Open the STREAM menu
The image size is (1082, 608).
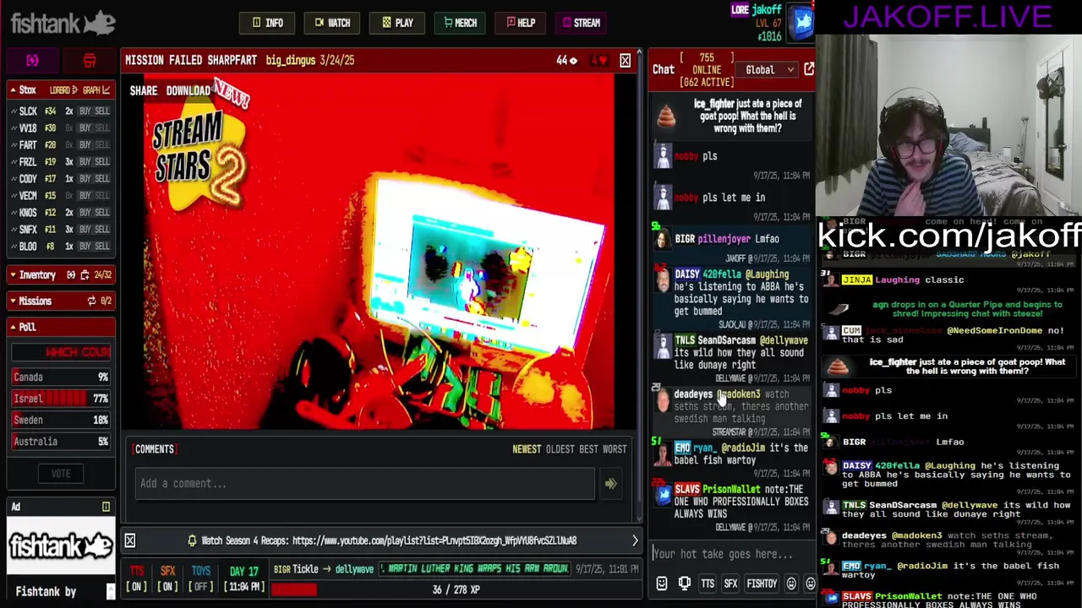(581, 23)
